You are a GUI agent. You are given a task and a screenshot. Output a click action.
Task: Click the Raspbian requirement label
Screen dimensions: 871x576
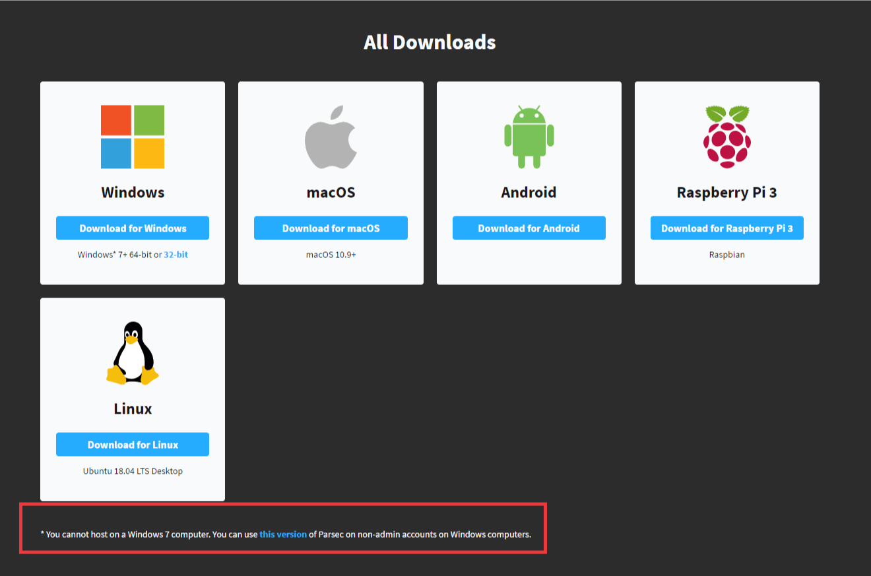pyautogui.click(x=726, y=255)
